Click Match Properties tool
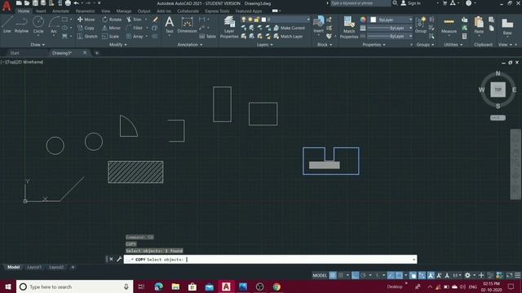This screenshot has height=293, width=522. pyautogui.click(x=349, y=27)
